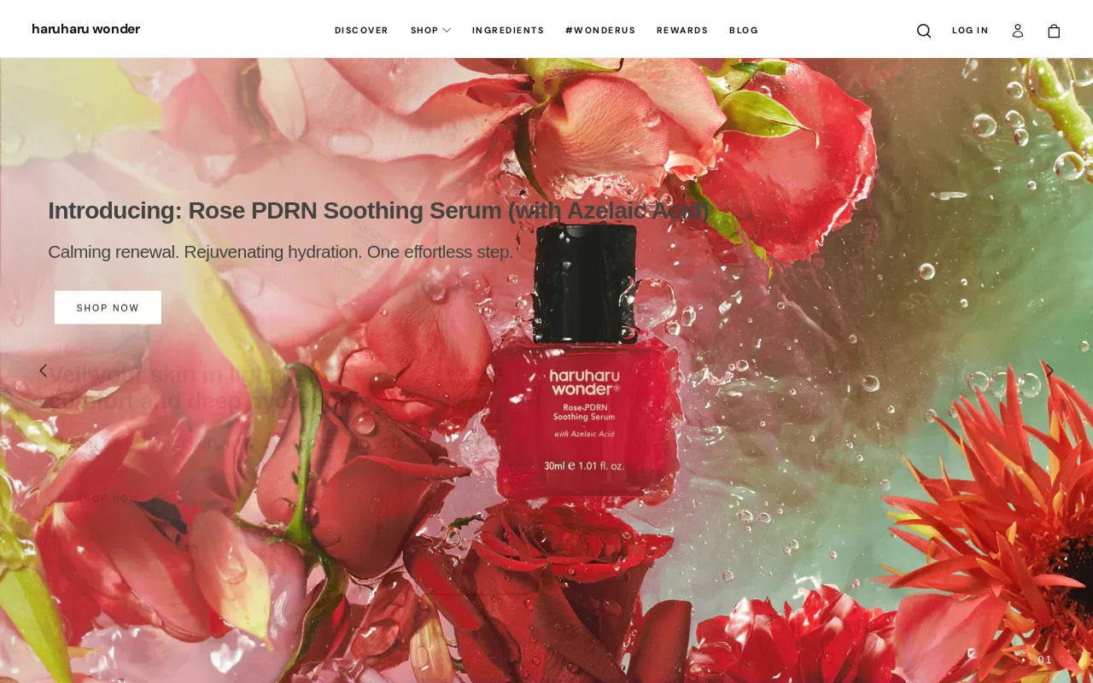The height and width of the screenshot is (683, 1093).
Task: Click the LOG IN link
Action: 970,31
